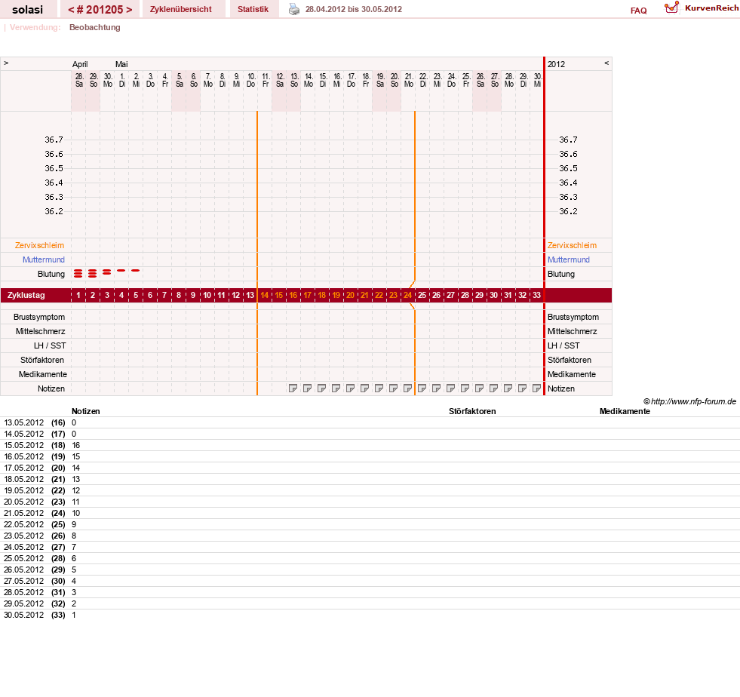Click the Medikamente column heading in notes table

point(625,412)
